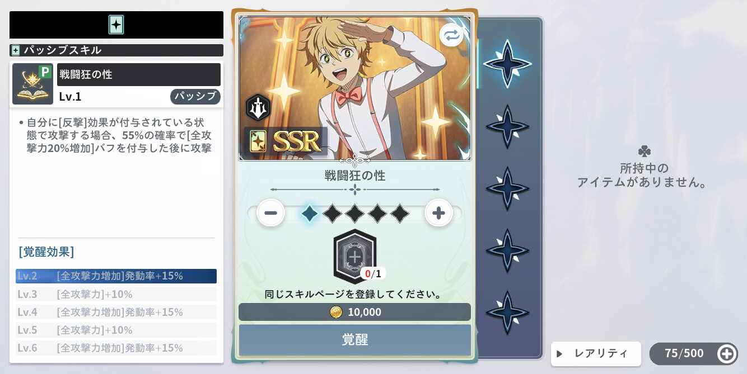Viewport: 747px width, 374px height.
Task: Select the Lv.6 awakening effect row
Action: [116, 348]
